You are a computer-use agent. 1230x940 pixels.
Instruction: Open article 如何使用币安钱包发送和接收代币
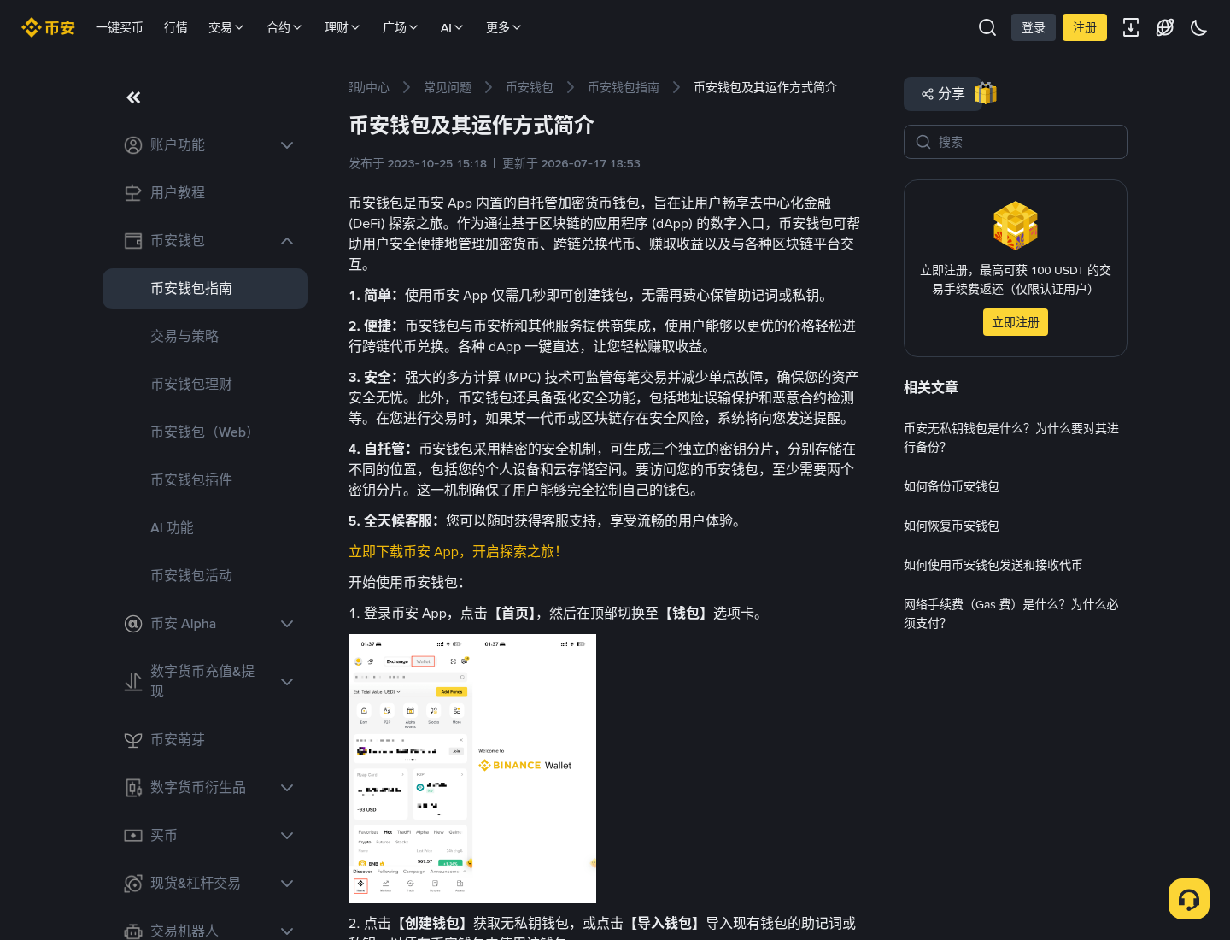(x=993, y=565)
